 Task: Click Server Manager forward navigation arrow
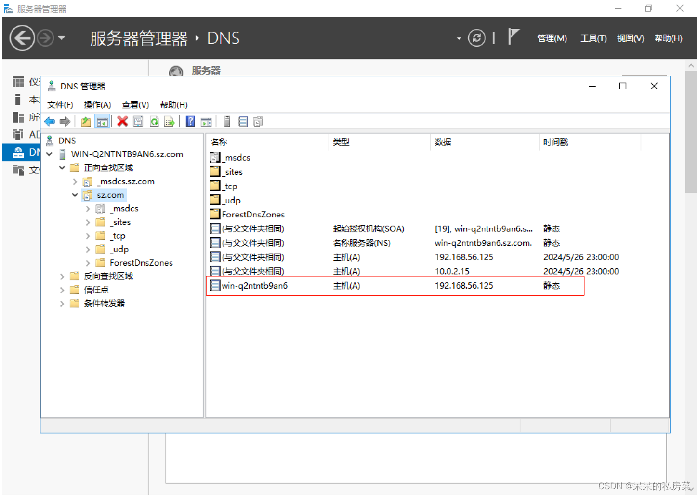click(x=45, y=38)
